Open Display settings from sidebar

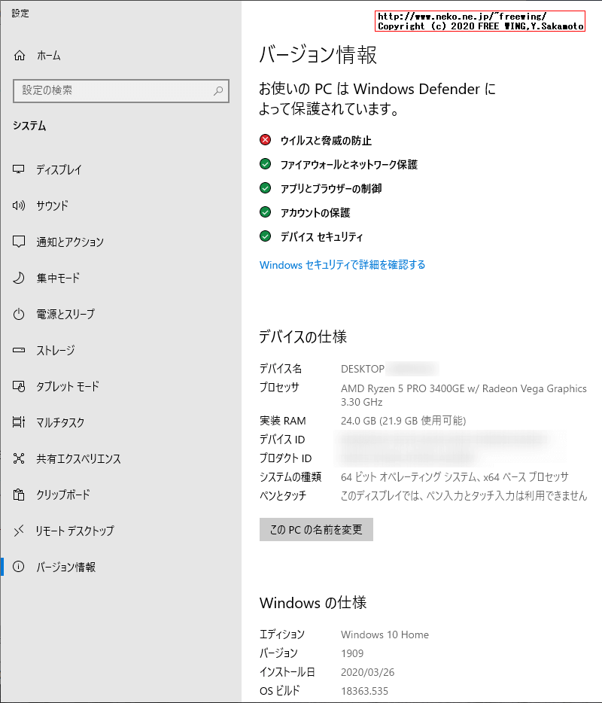[60, 169]
